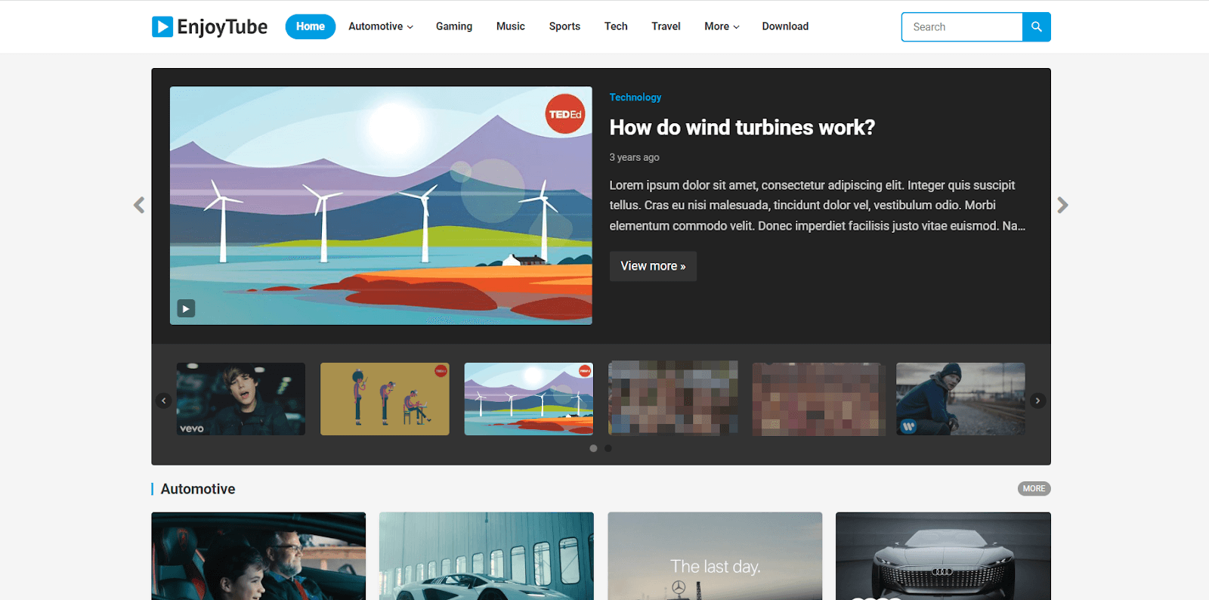Viewport: 1209px width, 600px height.
Task: Open the Technology category link
Action: coord(635,97)
